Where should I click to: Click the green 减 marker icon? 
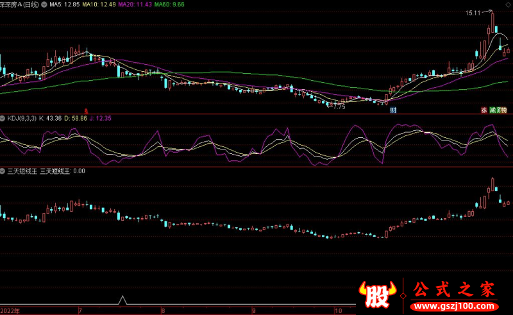(493, 110)
